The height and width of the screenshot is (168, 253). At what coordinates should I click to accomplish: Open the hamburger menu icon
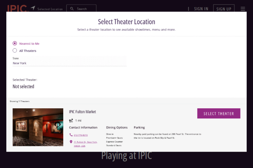[243, 9]
